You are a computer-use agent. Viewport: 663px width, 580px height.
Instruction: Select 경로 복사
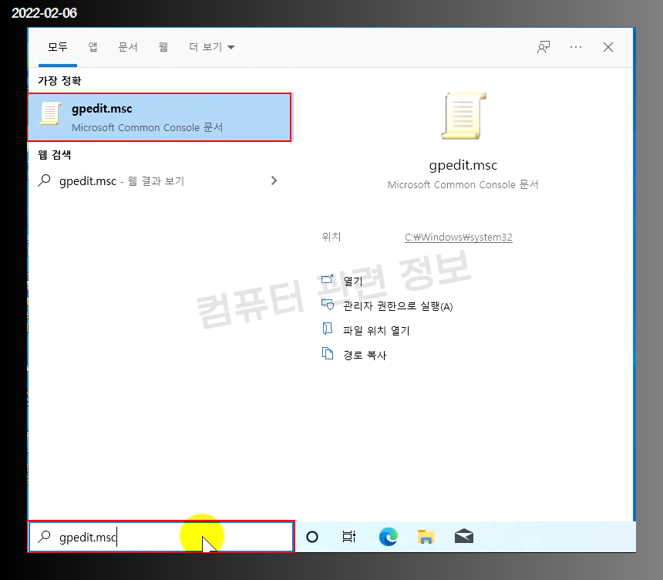(x=365, y=355)
